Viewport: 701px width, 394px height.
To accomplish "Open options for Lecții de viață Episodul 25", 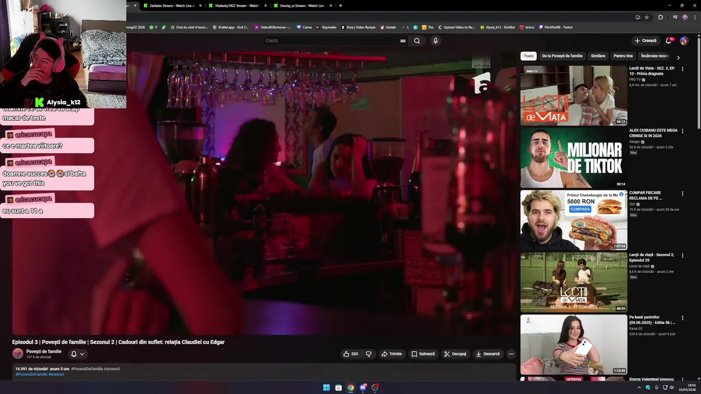I will pyautogui.click(x=682, y=256).
